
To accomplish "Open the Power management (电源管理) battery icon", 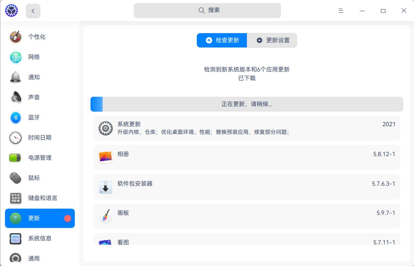I will click(x=15, y=158).
